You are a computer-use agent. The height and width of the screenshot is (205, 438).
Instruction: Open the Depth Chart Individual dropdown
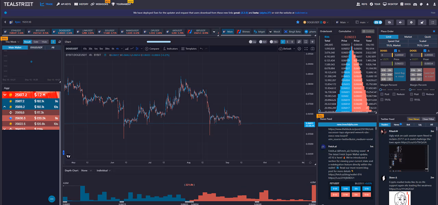click(104, 170)
